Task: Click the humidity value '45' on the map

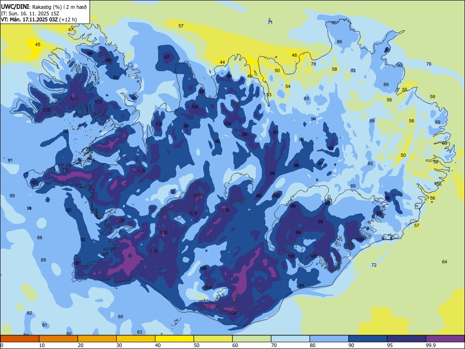Action: (x=38, y=45)
